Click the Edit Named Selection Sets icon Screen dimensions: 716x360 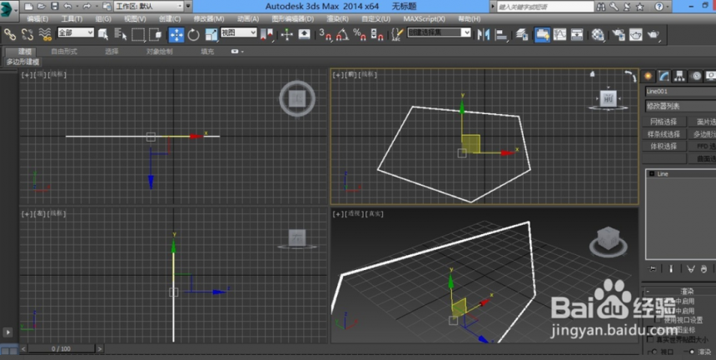[x=398, y=34]
